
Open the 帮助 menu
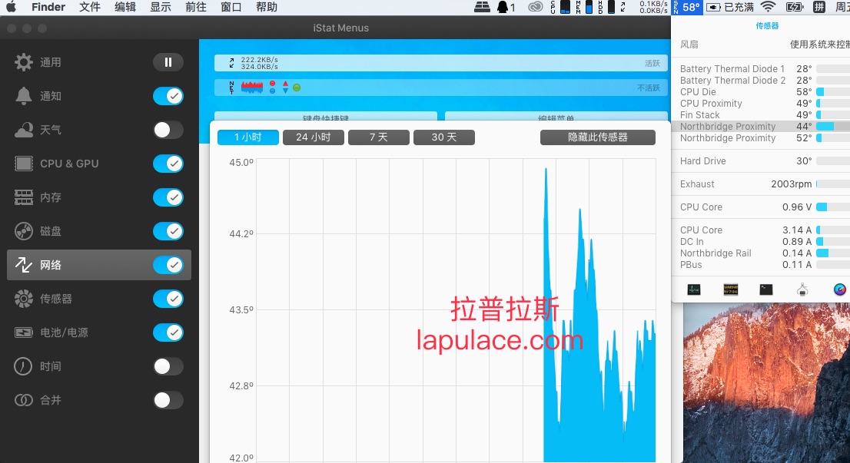click(x=266, y=7)
